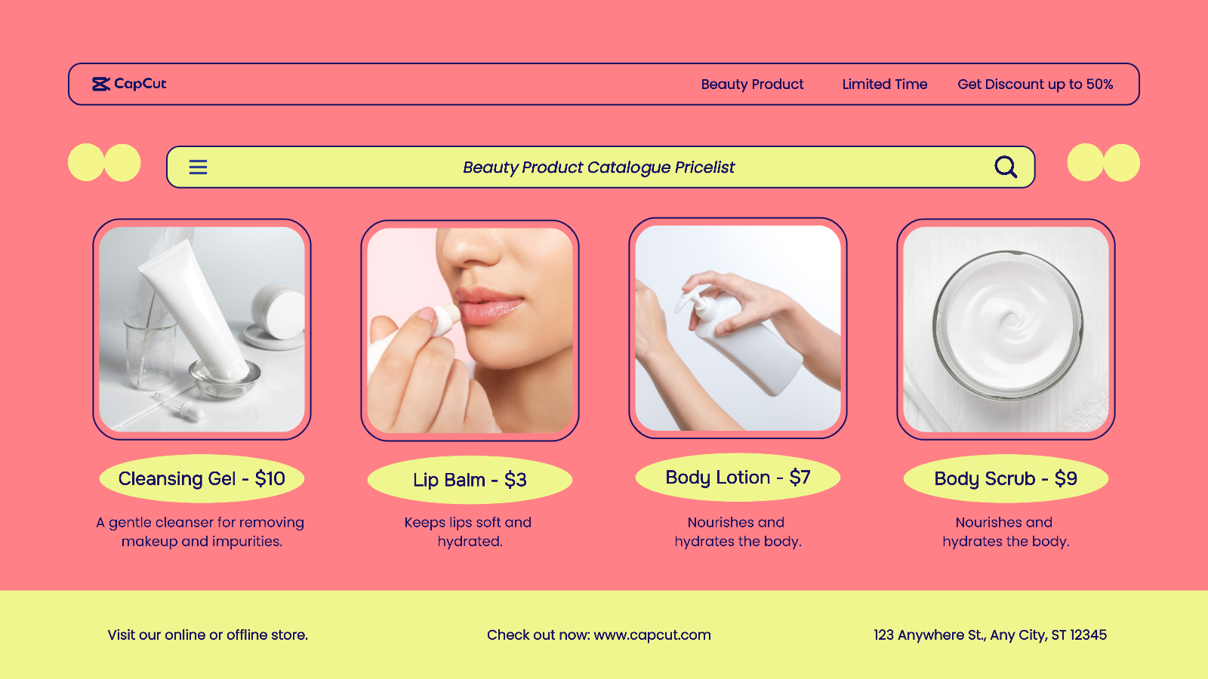Click the magnifying glass search icon
The width and height of the screenshot is (1208, 679).
tap(1006, 167)
